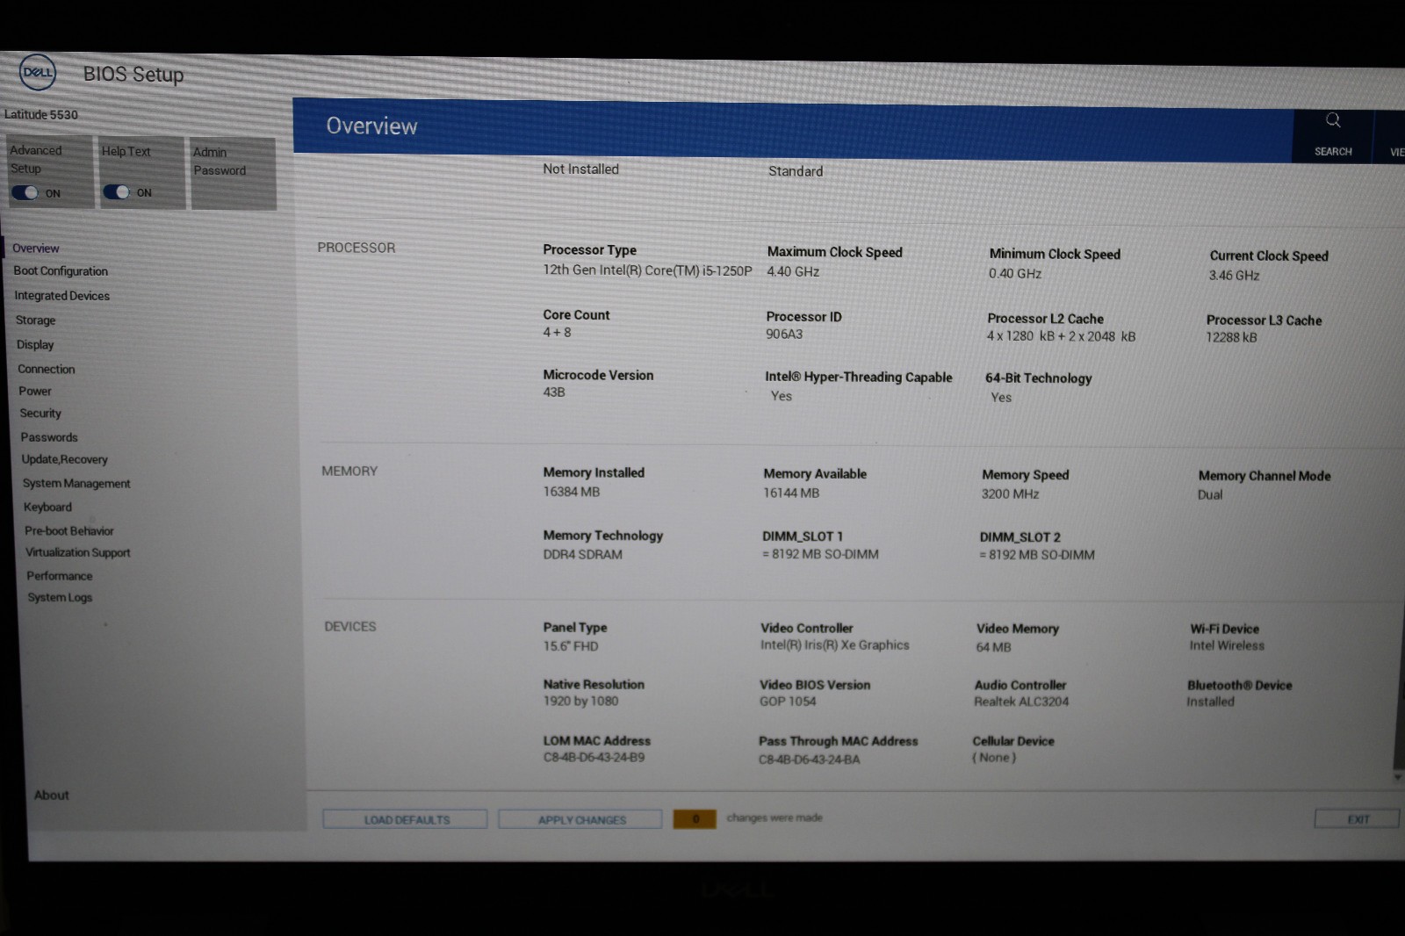Click Memory Technology value DDR4 SDRAM
The width and height of the screenshot is (1405, 936).
pyautogui.click(x=582, y=555)
